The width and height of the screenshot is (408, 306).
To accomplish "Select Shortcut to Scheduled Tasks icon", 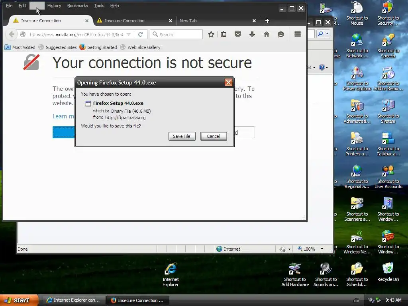I will tap(357, 275).
